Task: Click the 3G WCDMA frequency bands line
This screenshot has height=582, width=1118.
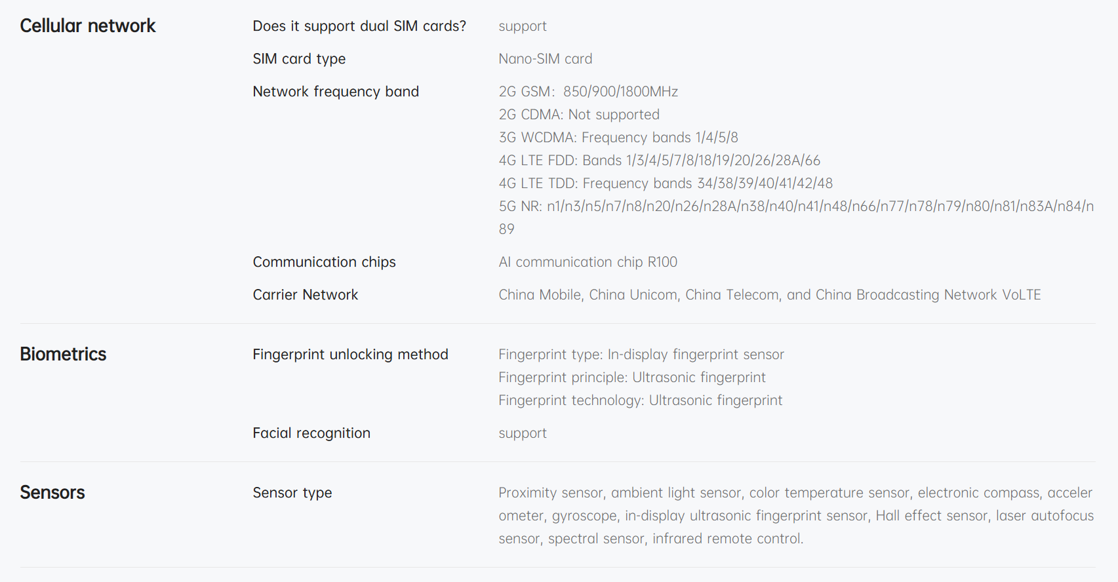Action: [618, 138]
